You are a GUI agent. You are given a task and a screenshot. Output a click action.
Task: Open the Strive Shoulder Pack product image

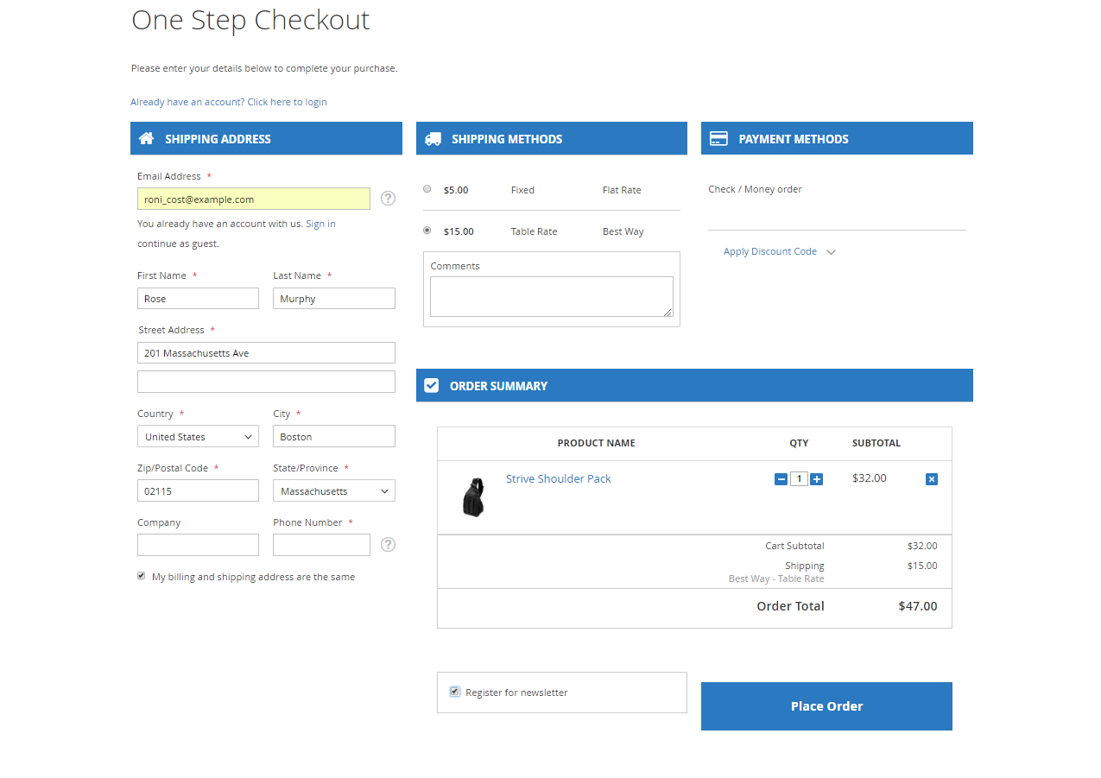point(473,497)
